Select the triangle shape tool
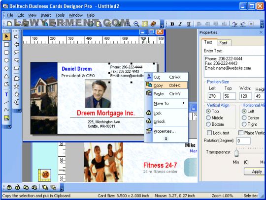Screen dimensions: 266x200 pos(6,76)
